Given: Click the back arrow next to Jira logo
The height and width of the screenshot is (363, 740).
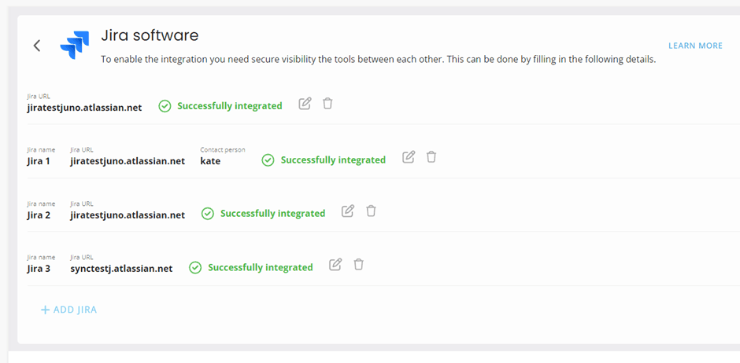Looking at the screenshot, I should point(37,46).
